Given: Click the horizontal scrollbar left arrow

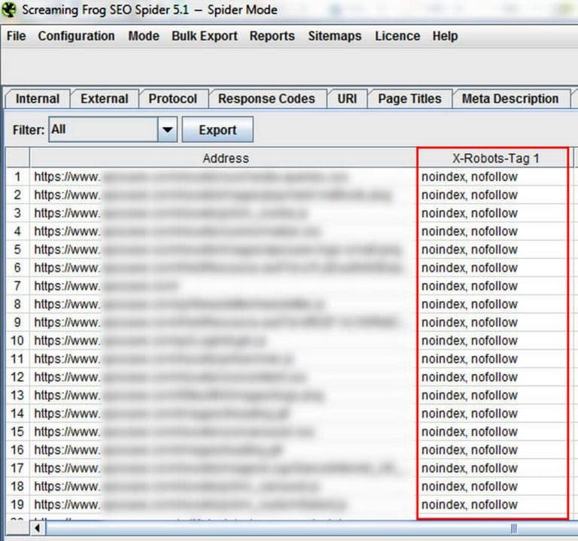Looking at the screenshot, I should coord(36,528).
